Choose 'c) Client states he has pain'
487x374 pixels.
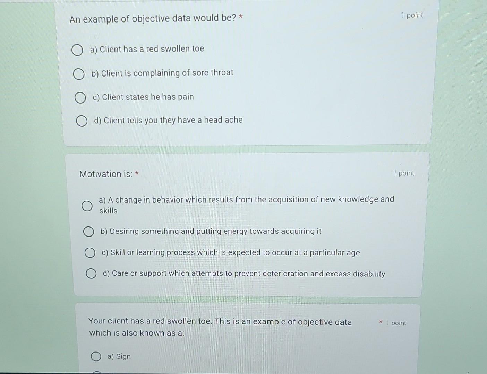click(80, 97)
